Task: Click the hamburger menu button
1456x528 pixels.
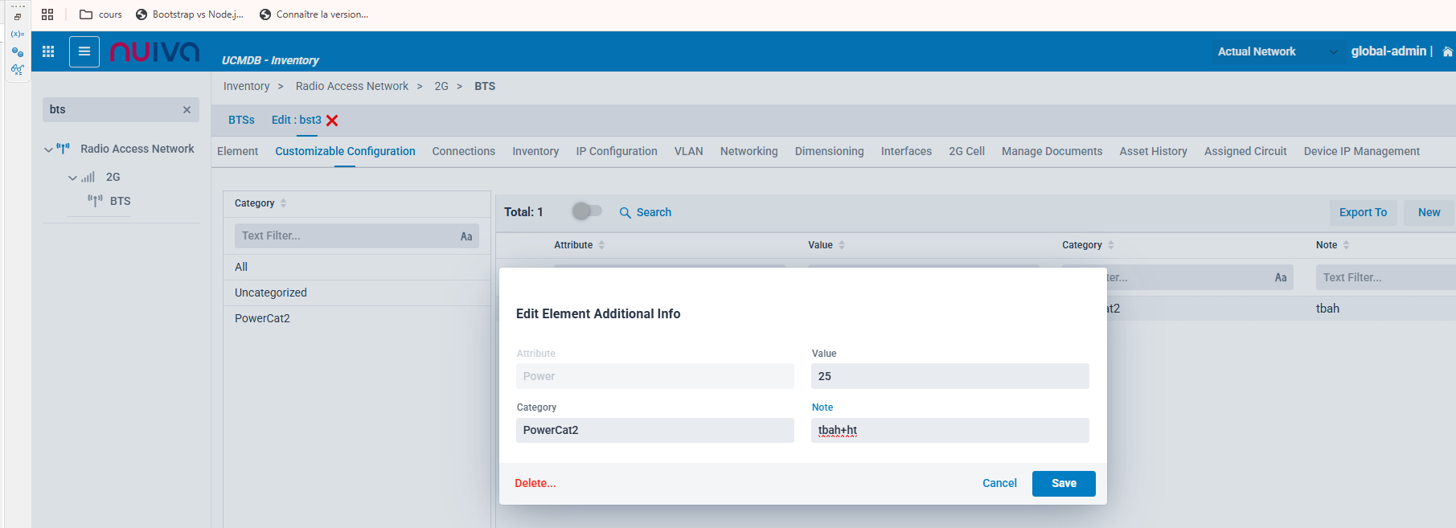Action: [84, 51]
